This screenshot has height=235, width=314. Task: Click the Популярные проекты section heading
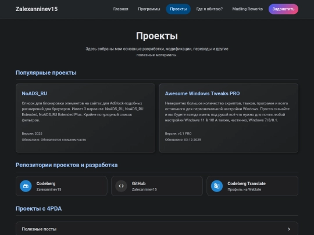[46, 73]
